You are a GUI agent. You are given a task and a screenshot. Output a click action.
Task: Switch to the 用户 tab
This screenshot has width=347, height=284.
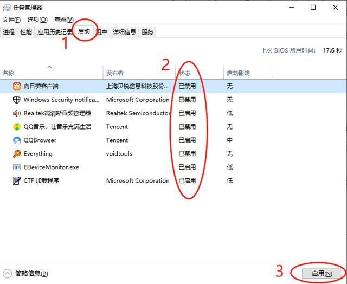[102, 32]
